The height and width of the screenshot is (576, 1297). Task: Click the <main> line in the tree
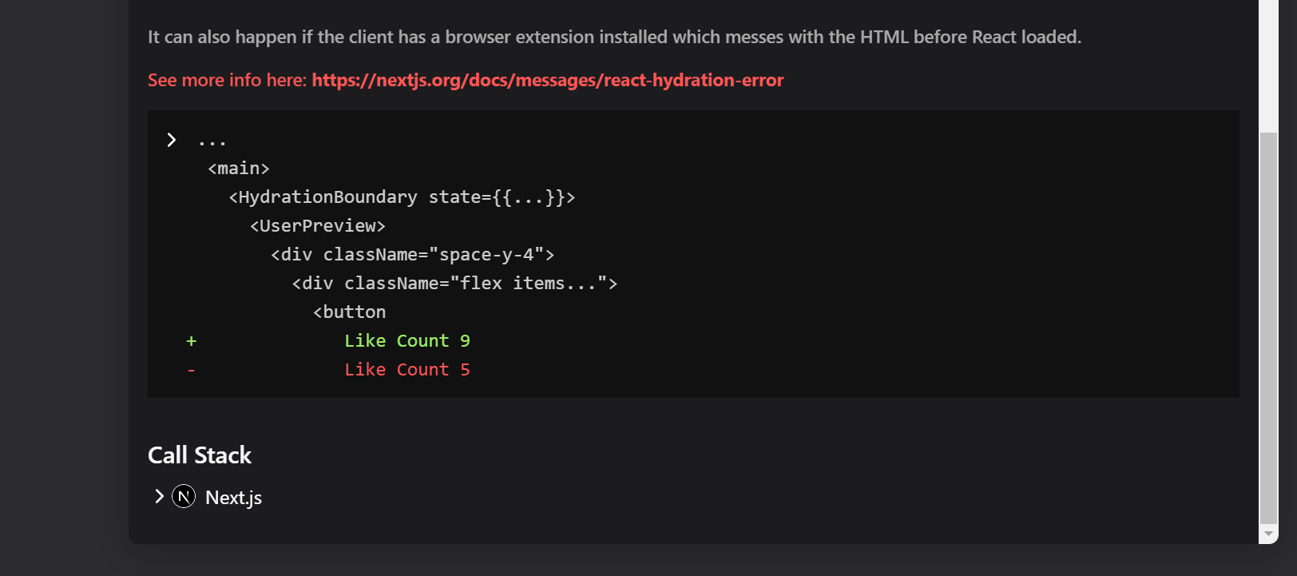tap(239, 169)
